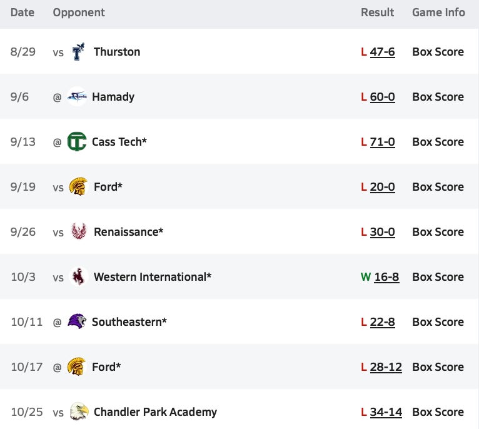Click the Thurston team logo icon
The image size is (479, 429).
pyautogui.click(x=78, y=52)
